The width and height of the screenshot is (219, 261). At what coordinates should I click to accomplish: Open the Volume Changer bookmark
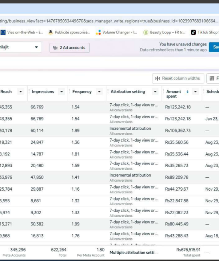116,32
